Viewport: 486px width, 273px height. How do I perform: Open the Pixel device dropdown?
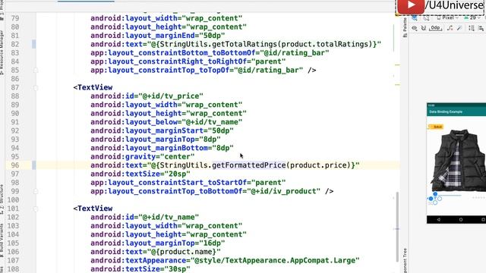[x=447, y=17]
